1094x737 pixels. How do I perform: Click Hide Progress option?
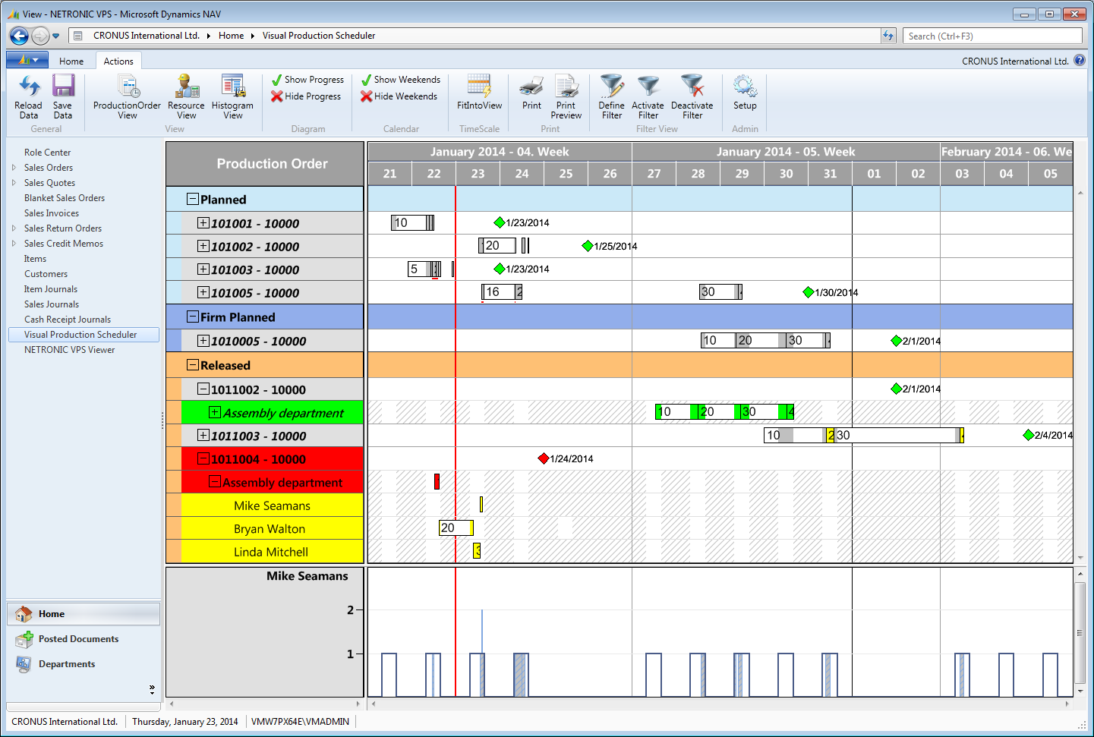pyautogui.click(x=306, y=96)
